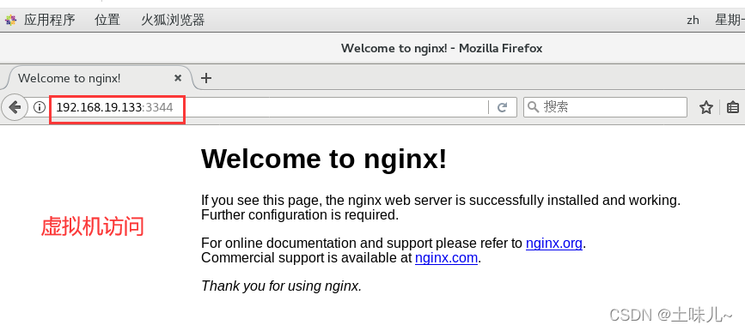Image resolution: width=745 pixels, height=331 pixels.
Task: Click the Further configuration is required. text
Action: click(300, 215)
